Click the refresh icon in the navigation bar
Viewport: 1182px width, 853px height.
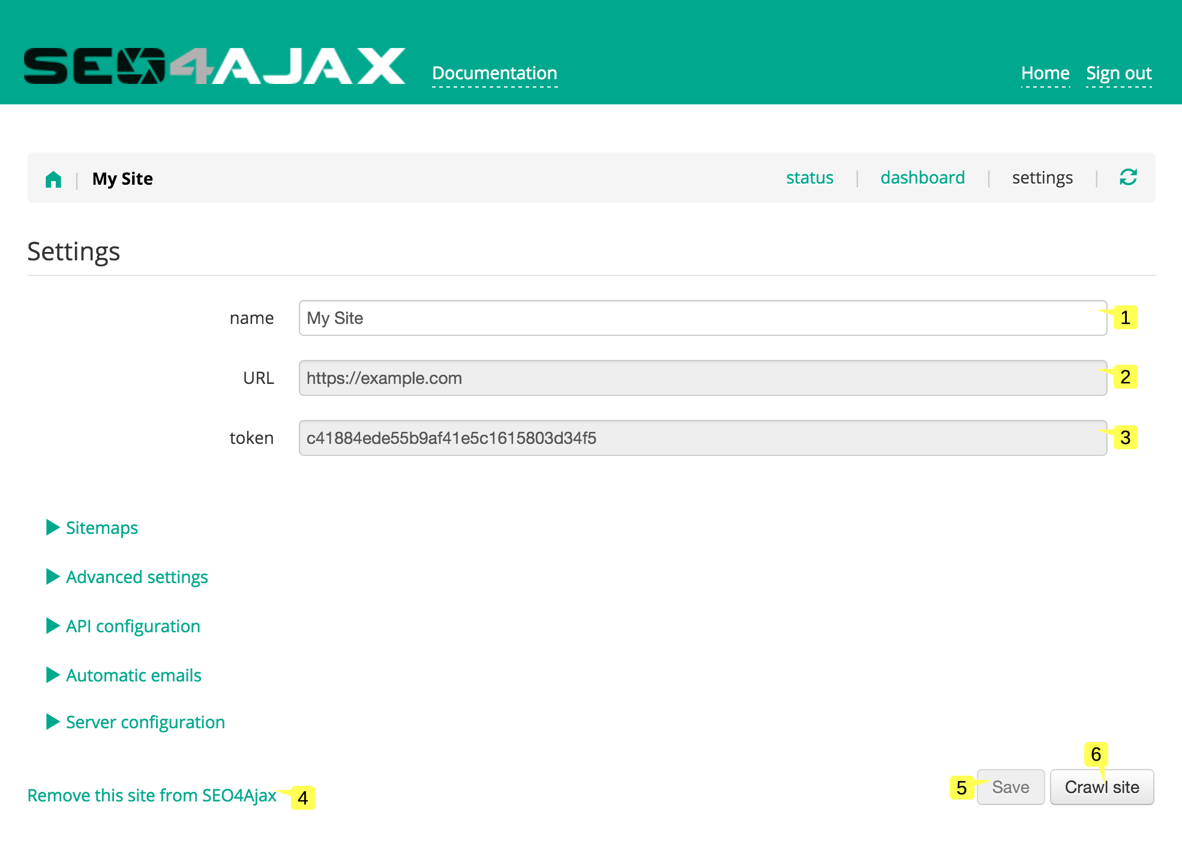(x=1129, y=177)
